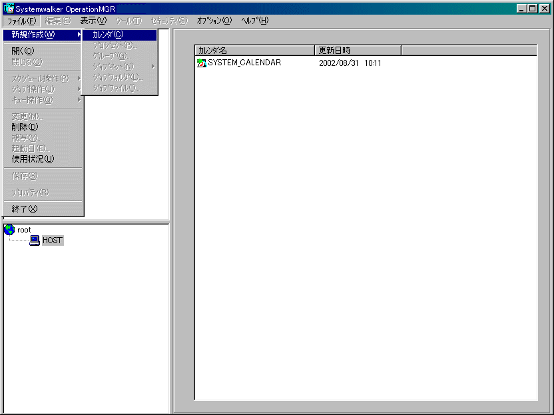Select the root tree node label
Viewport: 554px width, 415px height.
pos(24,230)
